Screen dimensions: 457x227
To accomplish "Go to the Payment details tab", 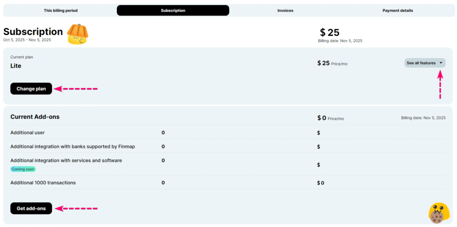I will (397, 10).
